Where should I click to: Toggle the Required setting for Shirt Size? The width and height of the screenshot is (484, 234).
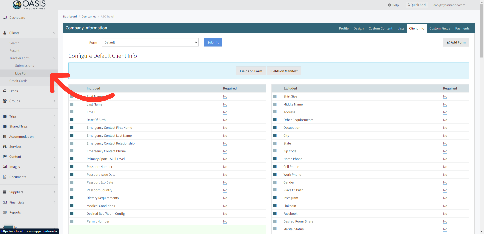pyautogui.click(x=445, y=96)
